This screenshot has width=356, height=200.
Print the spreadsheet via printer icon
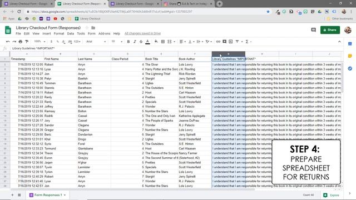coord(21,42)
